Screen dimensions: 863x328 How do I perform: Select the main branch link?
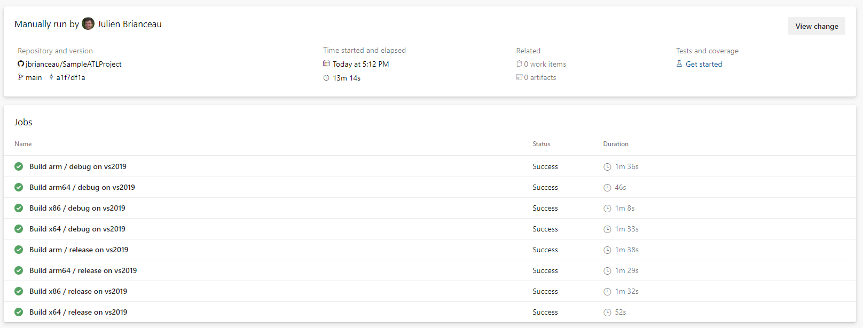34,77
